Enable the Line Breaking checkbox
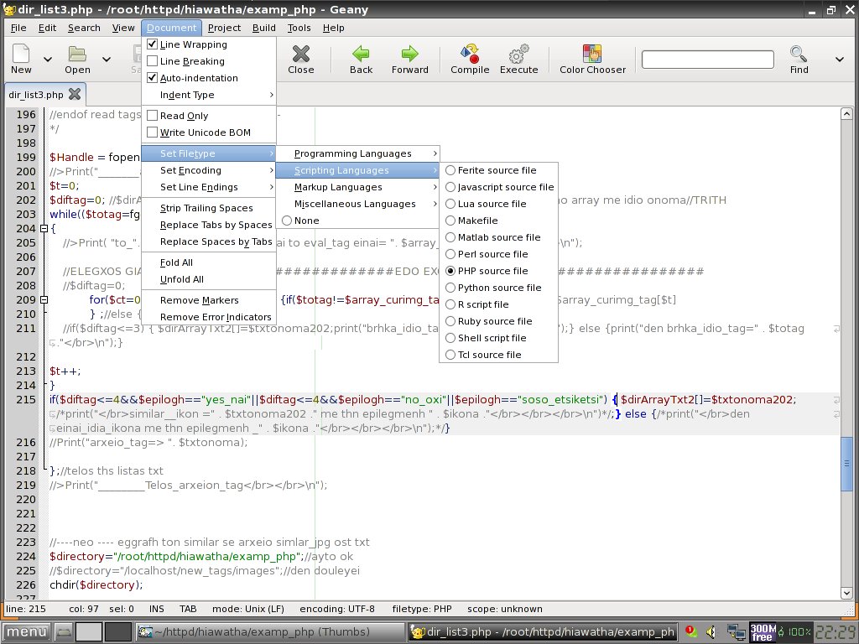This screenshot has height=644, width=859. 153,60
